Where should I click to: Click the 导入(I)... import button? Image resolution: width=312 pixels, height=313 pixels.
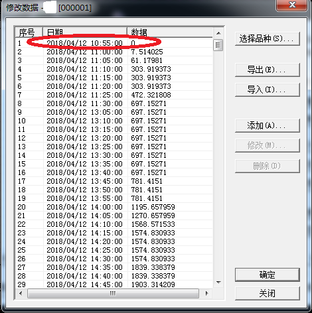(268, 90)
